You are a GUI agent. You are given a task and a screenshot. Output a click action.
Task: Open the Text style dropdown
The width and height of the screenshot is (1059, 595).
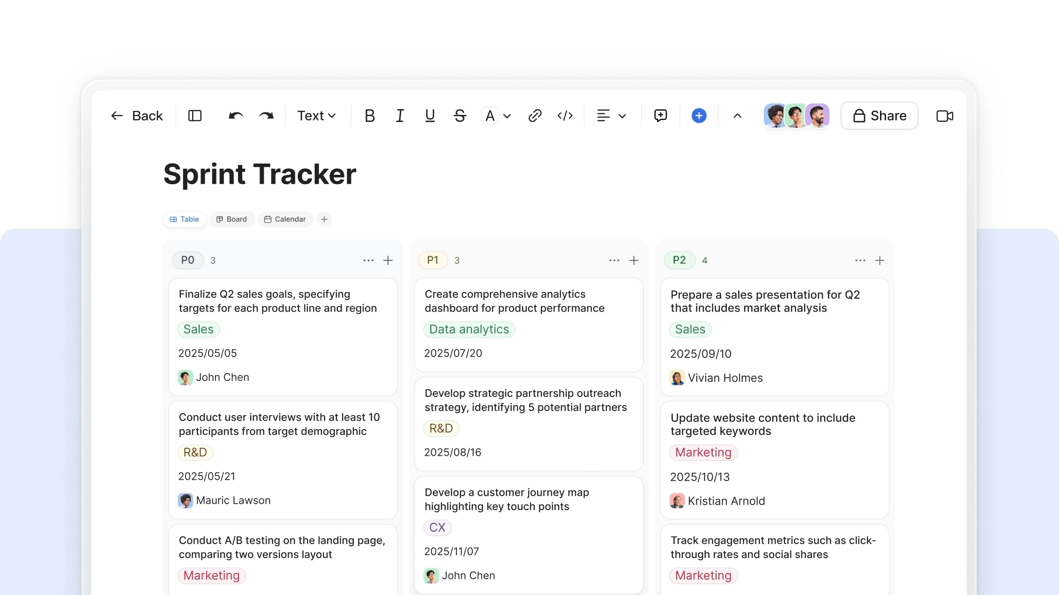click(x=317, y=116)
